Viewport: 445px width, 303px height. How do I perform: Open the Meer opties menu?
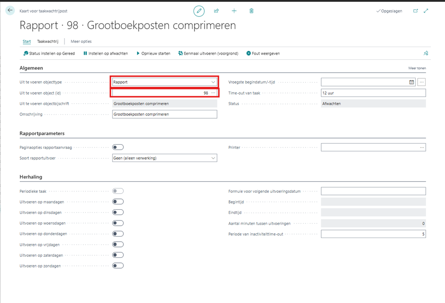coord(81,41)
